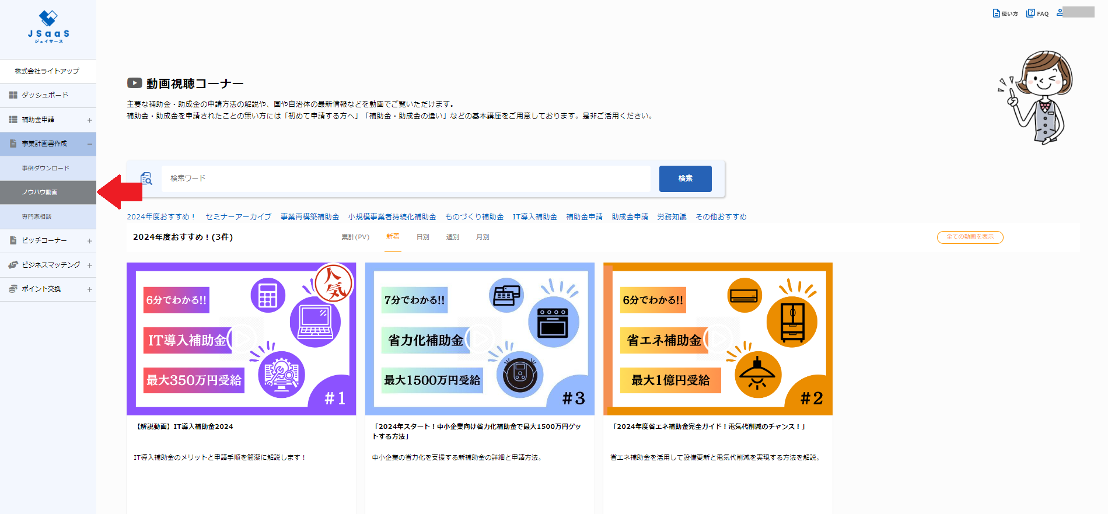Click 全ての動画を表示 button

(x=970, y=237)
